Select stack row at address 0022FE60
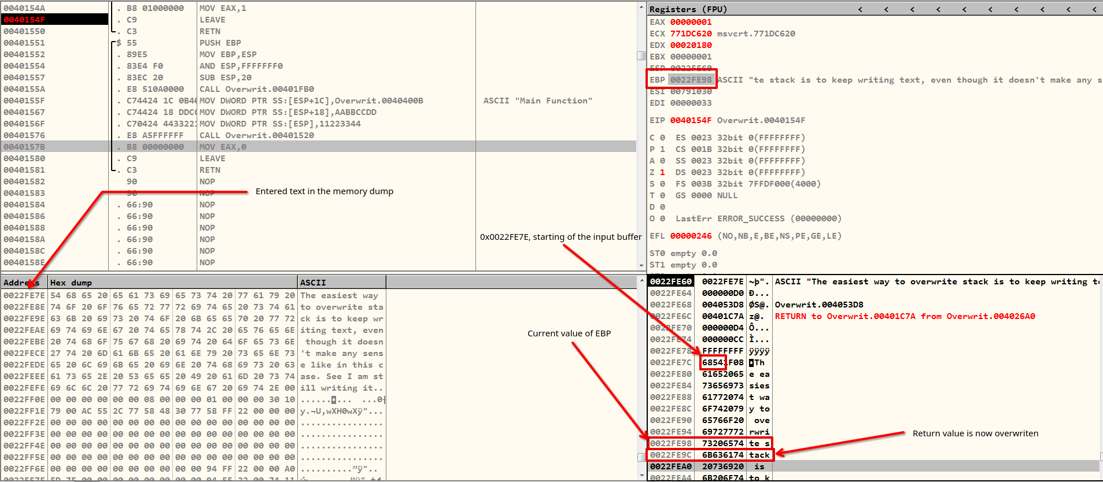The width and height of the screenshot is (1103, 482). (x=874, y=281)
